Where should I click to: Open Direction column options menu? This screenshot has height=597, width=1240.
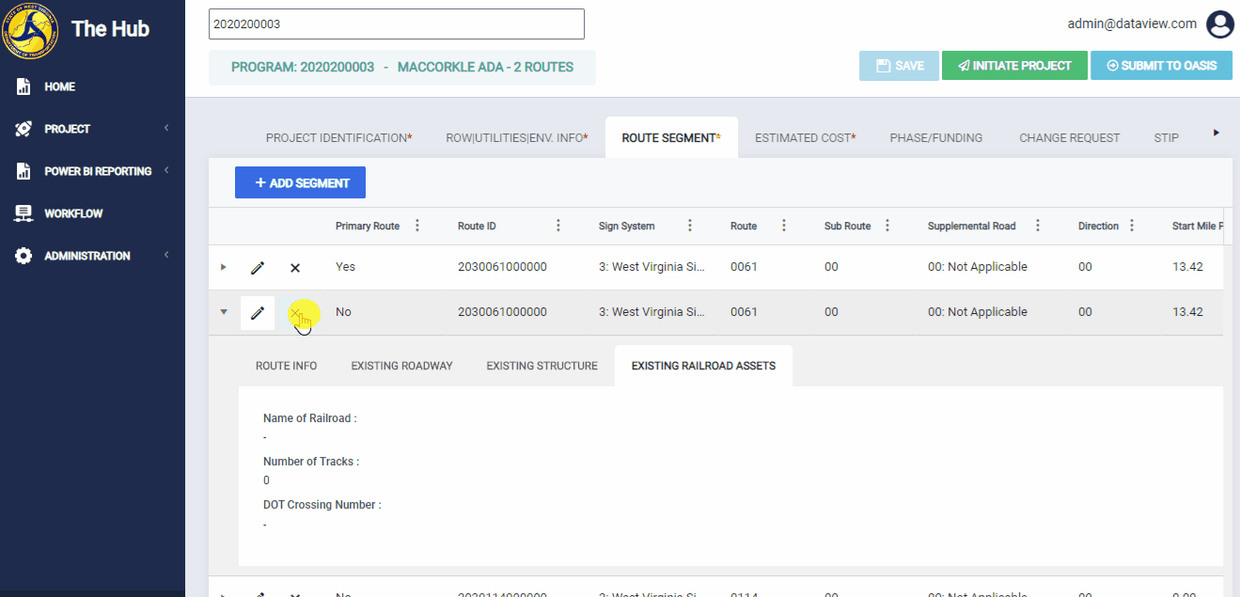coord(1132,226)
